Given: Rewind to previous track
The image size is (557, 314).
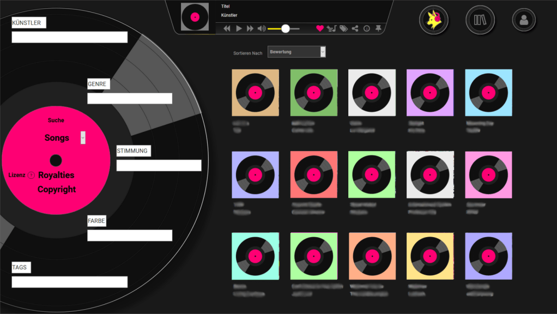Looking at the screenshot, I should tap(227, 28).
